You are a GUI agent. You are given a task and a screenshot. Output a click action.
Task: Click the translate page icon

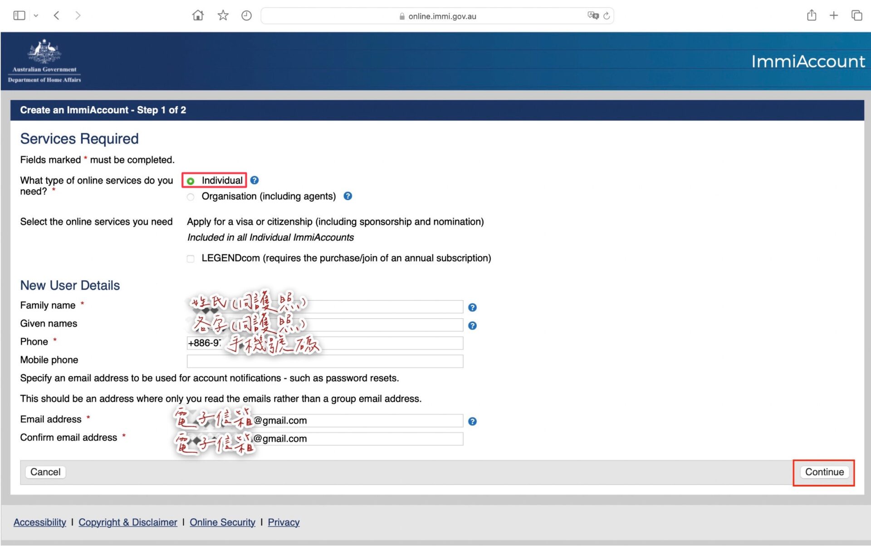pos(592,16)
